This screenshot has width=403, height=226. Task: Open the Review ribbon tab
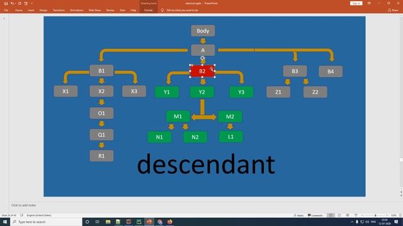pyautogui.click(x=110, y=10)
